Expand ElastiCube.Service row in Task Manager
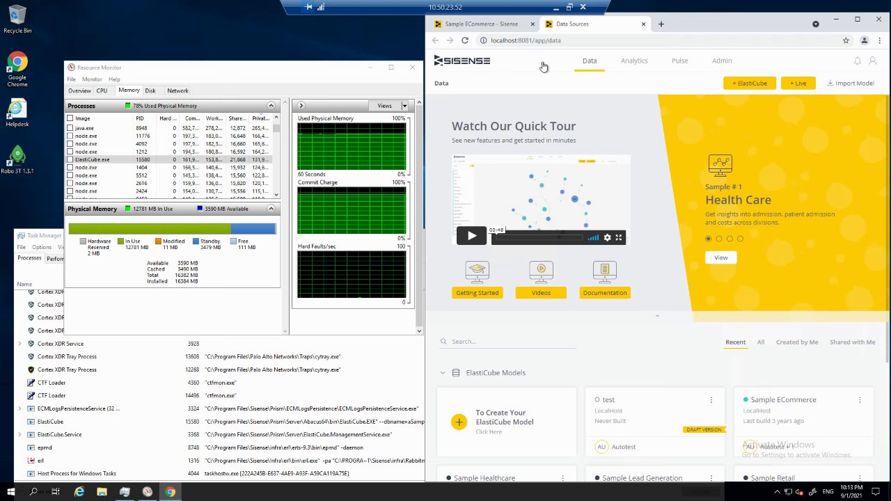Screen dimensions: 891x501 click(19, 434)
